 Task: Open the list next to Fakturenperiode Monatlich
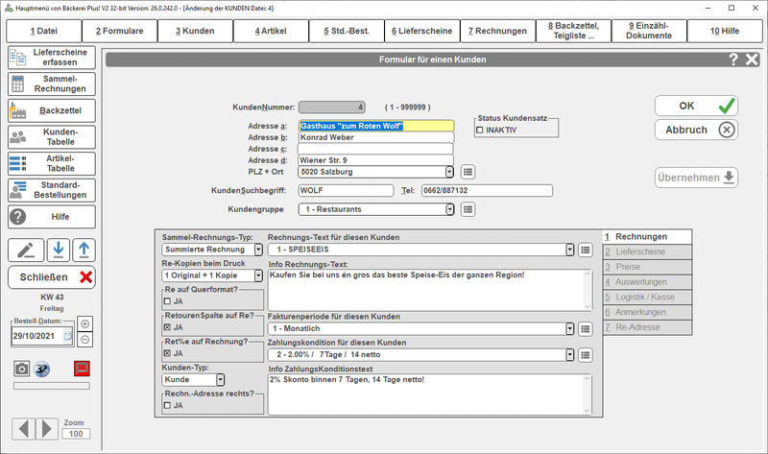point(586,329)
